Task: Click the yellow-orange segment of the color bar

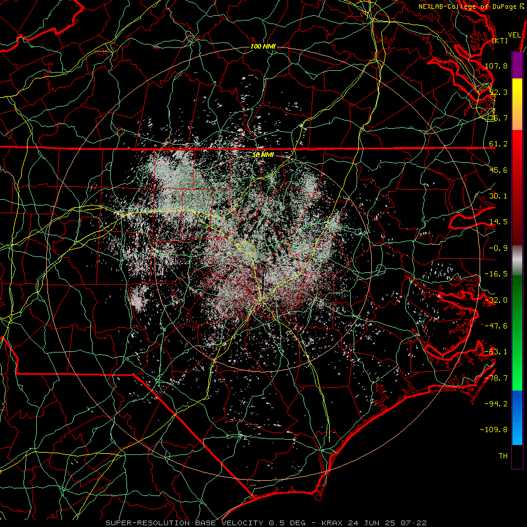Action: [x=517, y=104]
